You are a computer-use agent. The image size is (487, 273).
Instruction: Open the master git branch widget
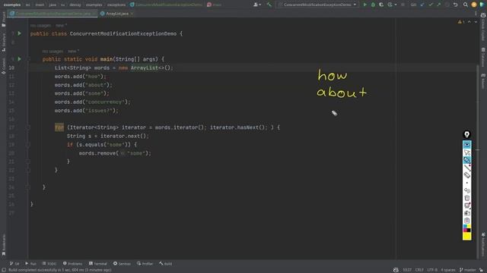[x=468, y=270]
